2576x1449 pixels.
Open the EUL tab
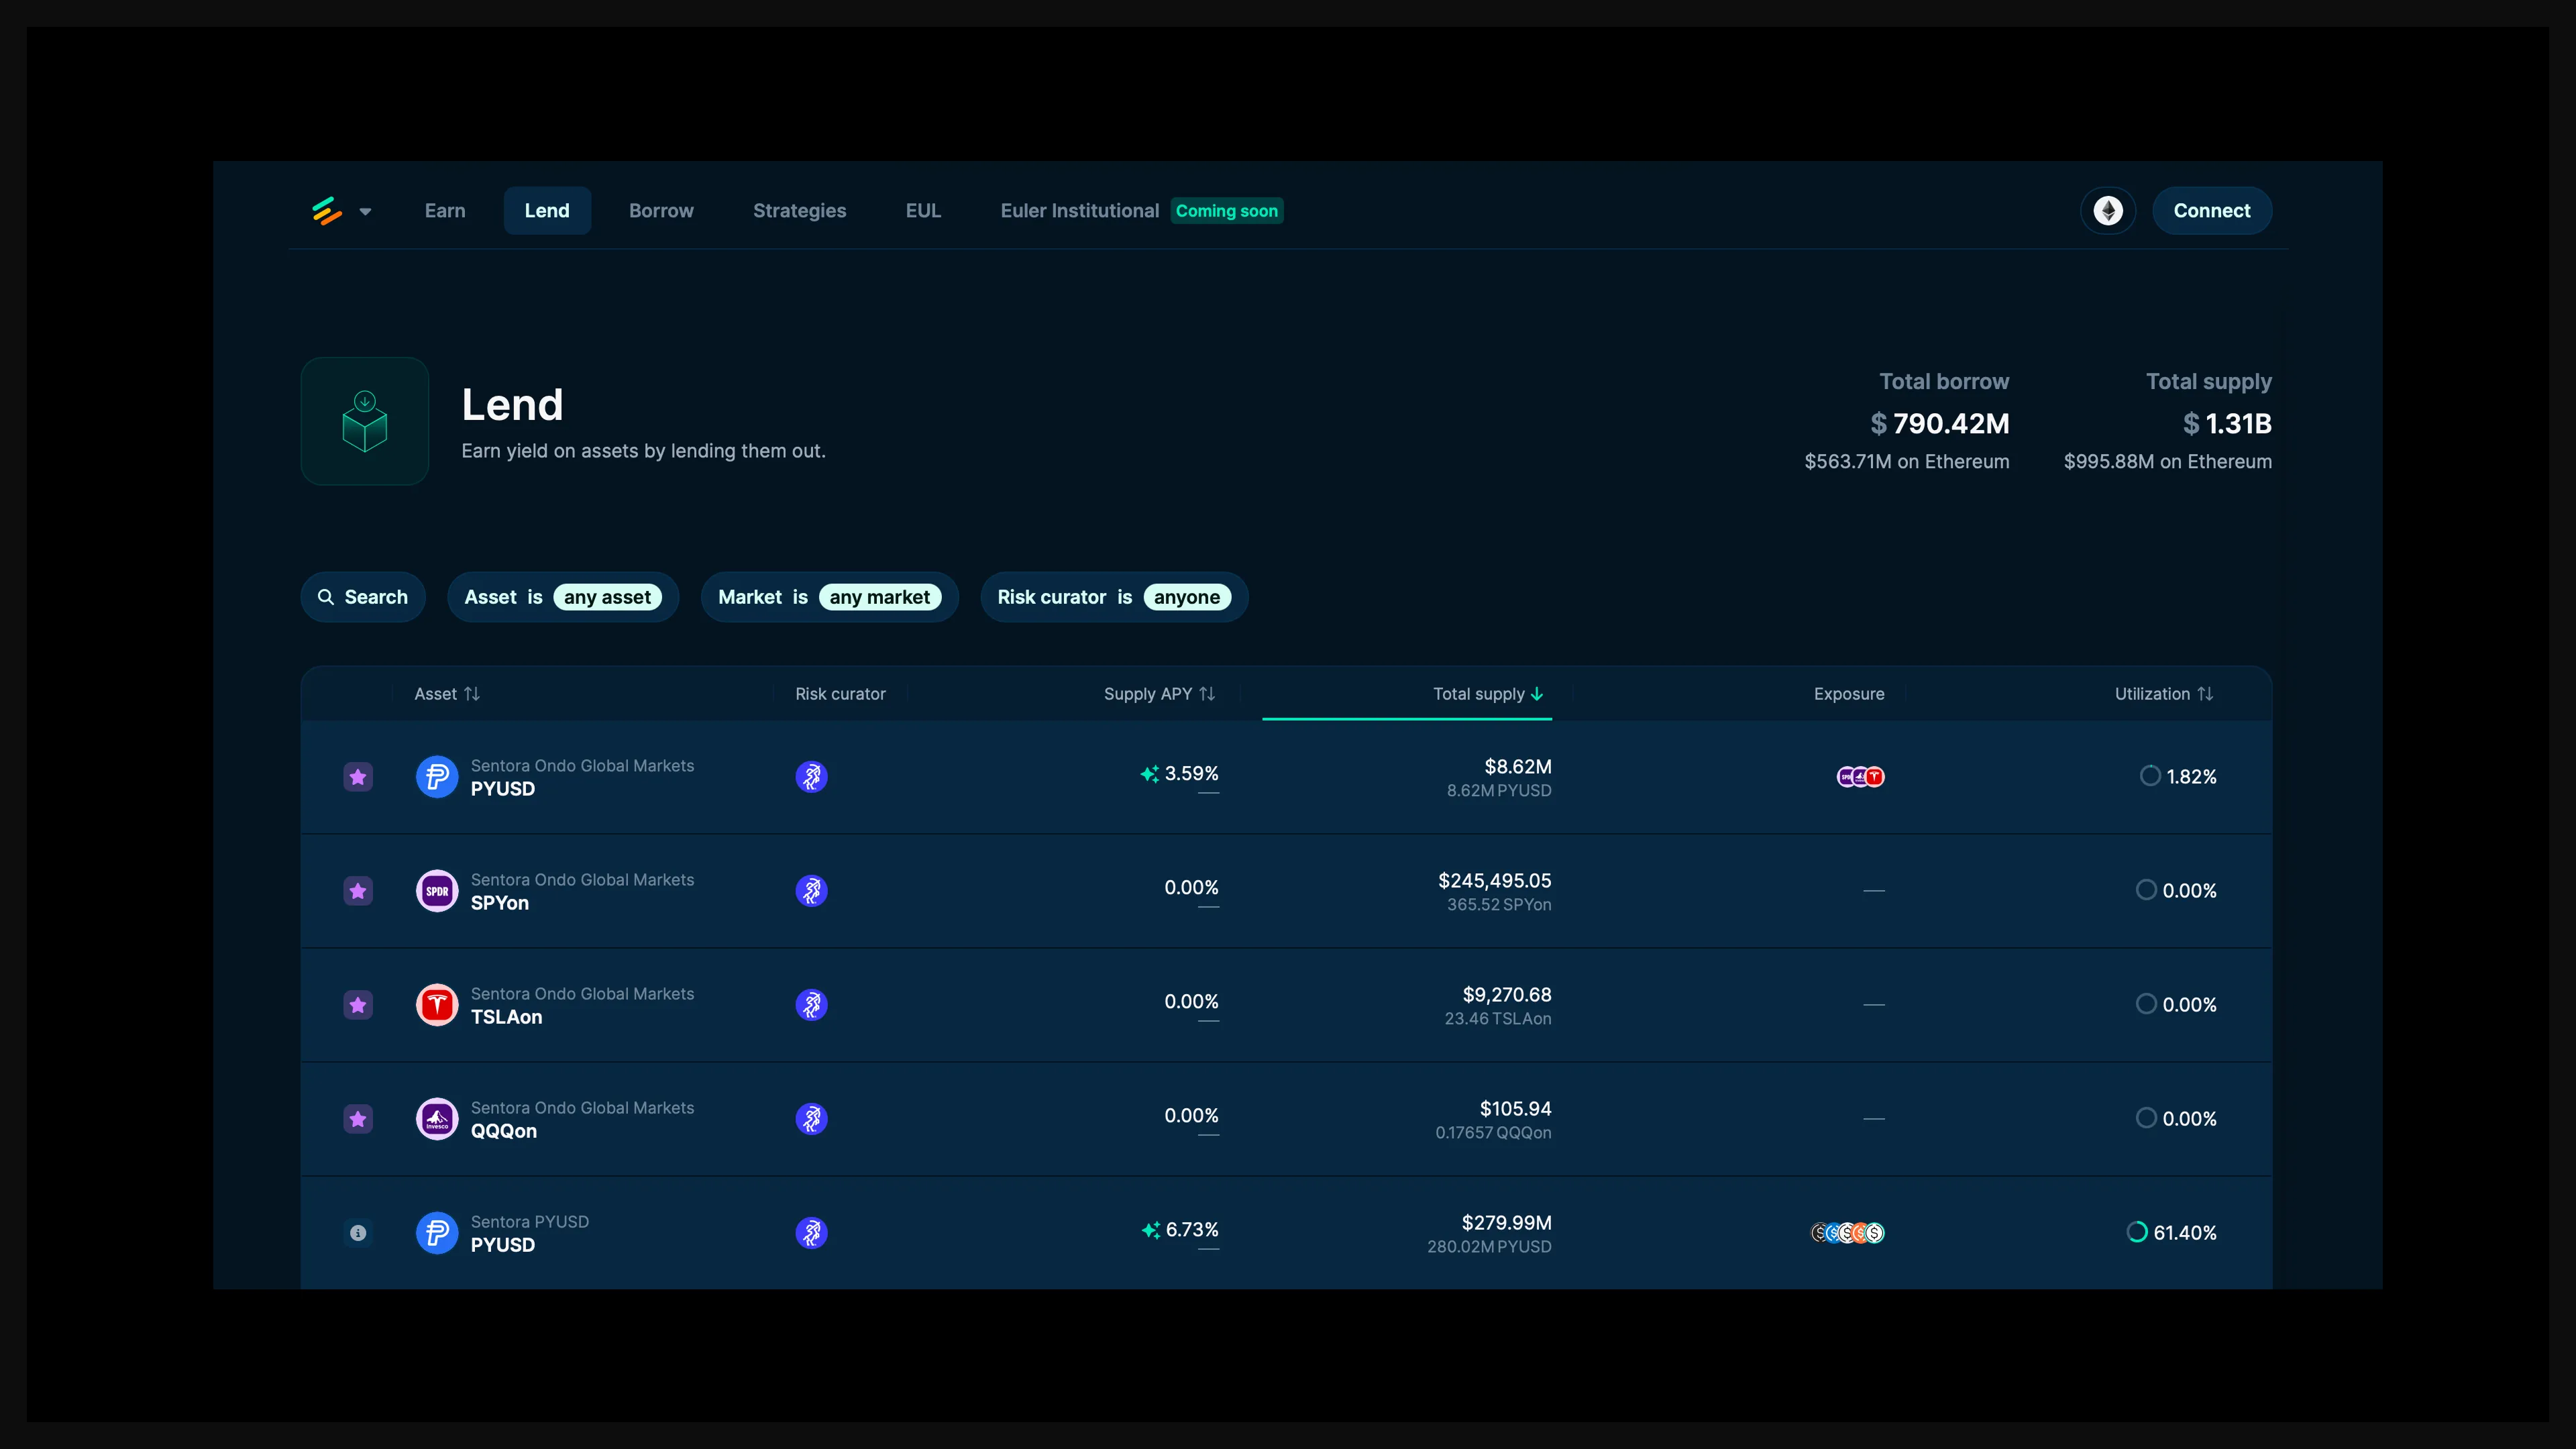click(923, 211)
